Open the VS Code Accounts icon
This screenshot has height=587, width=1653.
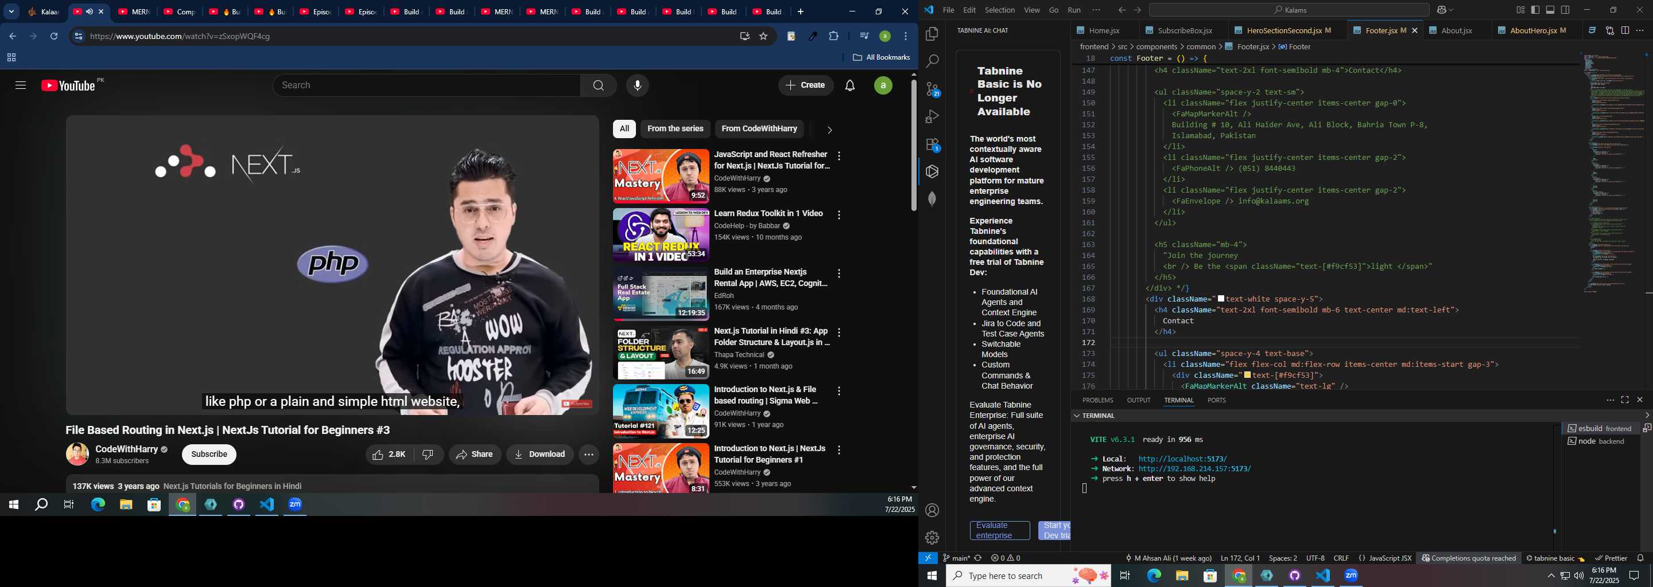(x=932, y=511)
